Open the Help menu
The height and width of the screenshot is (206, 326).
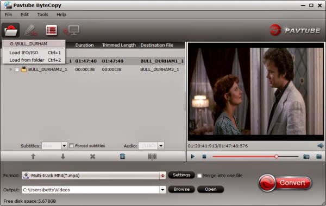(x=61, y=15)
